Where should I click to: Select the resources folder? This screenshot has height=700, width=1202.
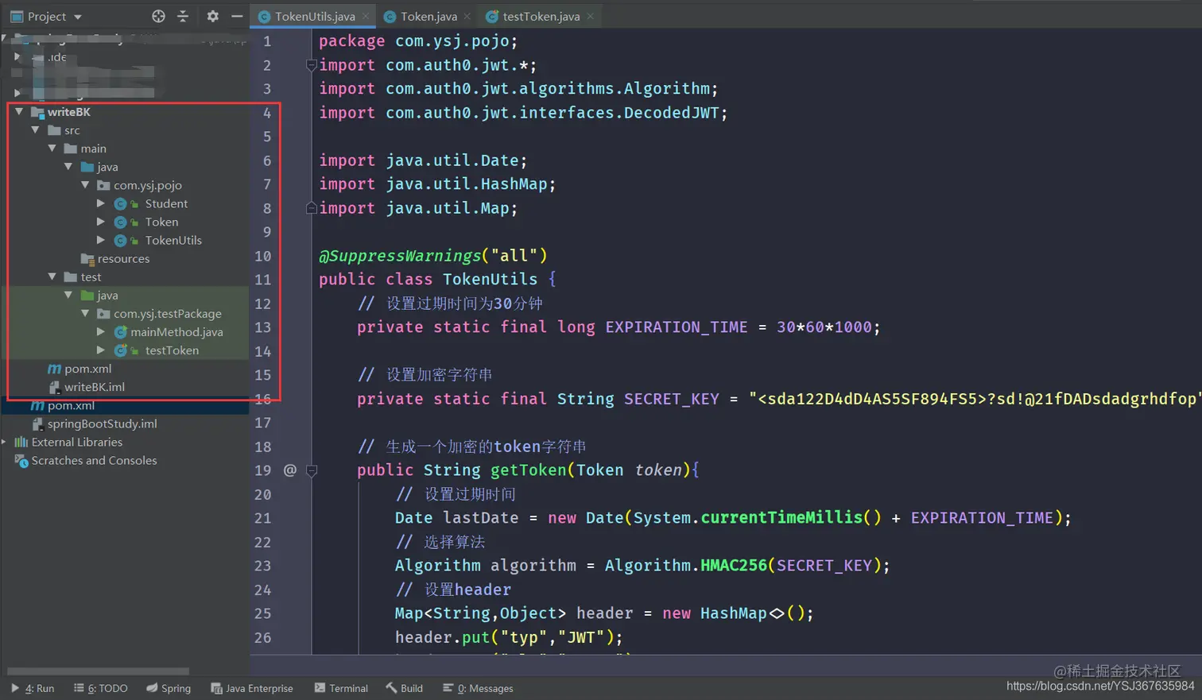click(115, 258)
